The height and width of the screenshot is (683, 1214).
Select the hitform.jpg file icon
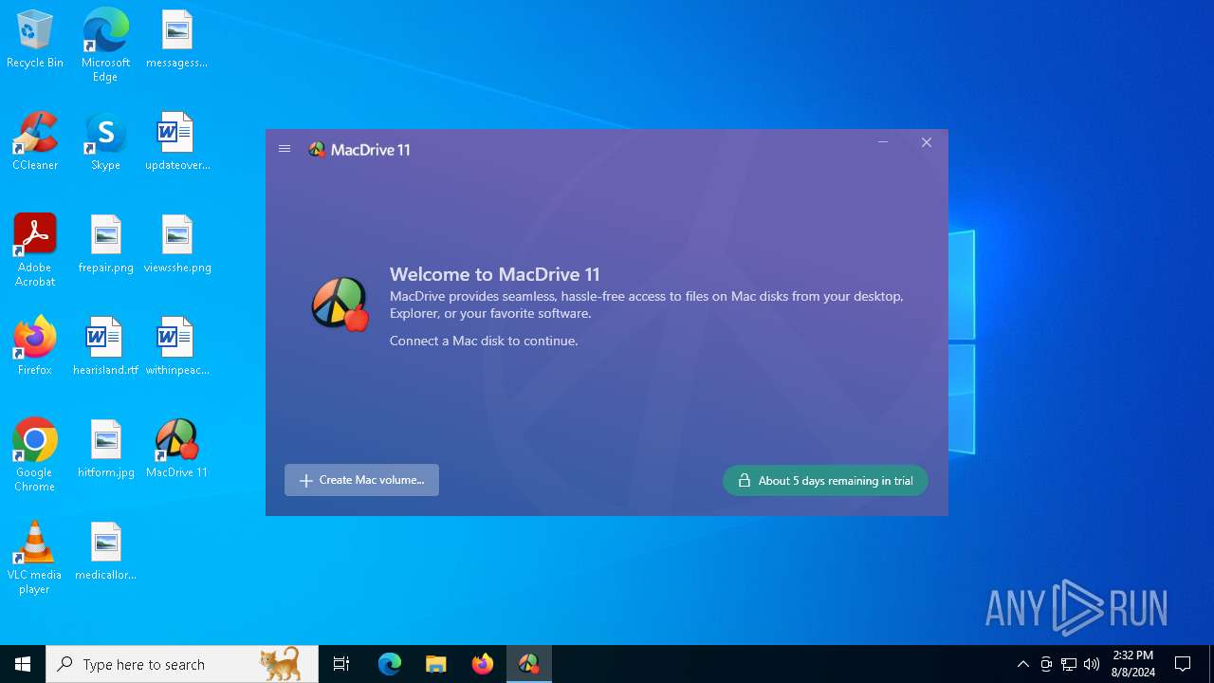105,449
